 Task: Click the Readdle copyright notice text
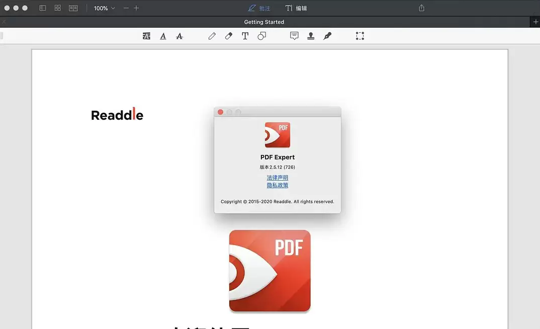coord(278,202)
